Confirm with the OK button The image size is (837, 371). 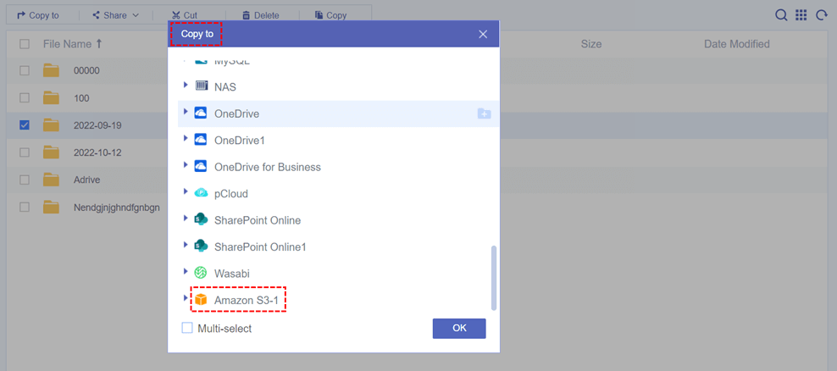coord(459,329)
